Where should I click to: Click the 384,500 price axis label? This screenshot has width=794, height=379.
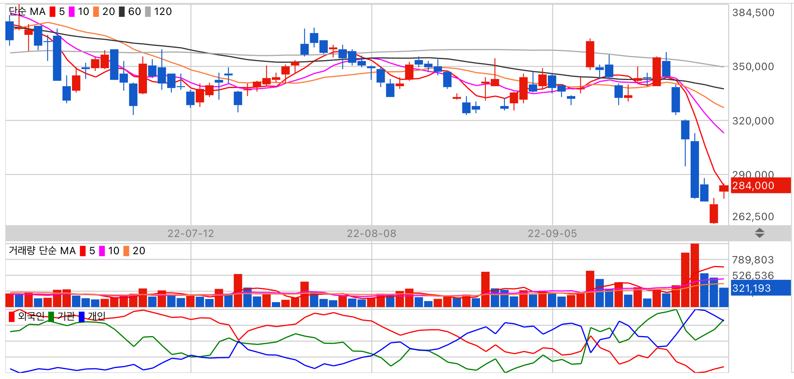pyautogui.click(x=753, y=13)
